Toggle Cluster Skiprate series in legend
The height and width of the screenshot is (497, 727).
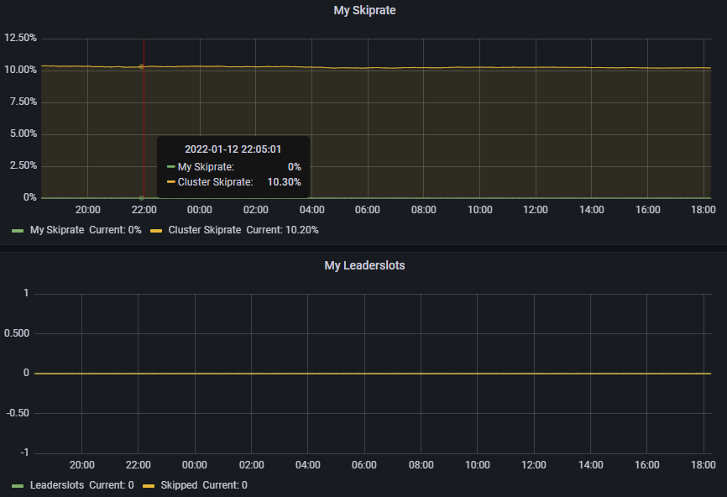[x=205, y=230]
